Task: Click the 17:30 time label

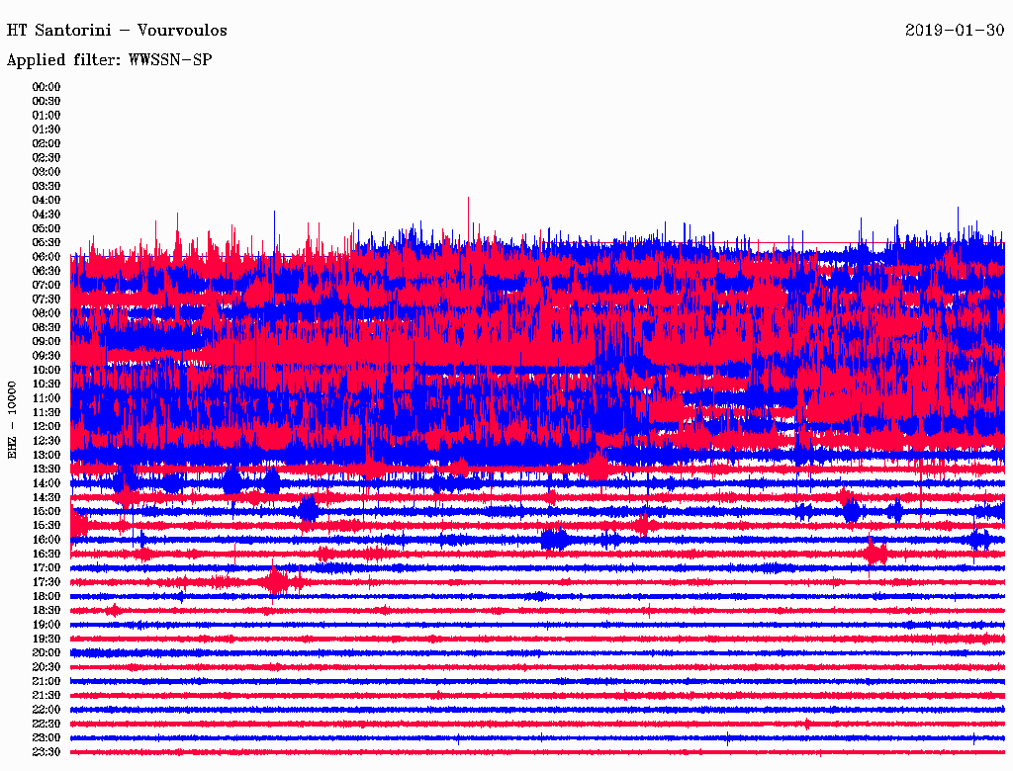Action: tap(46, 582)
